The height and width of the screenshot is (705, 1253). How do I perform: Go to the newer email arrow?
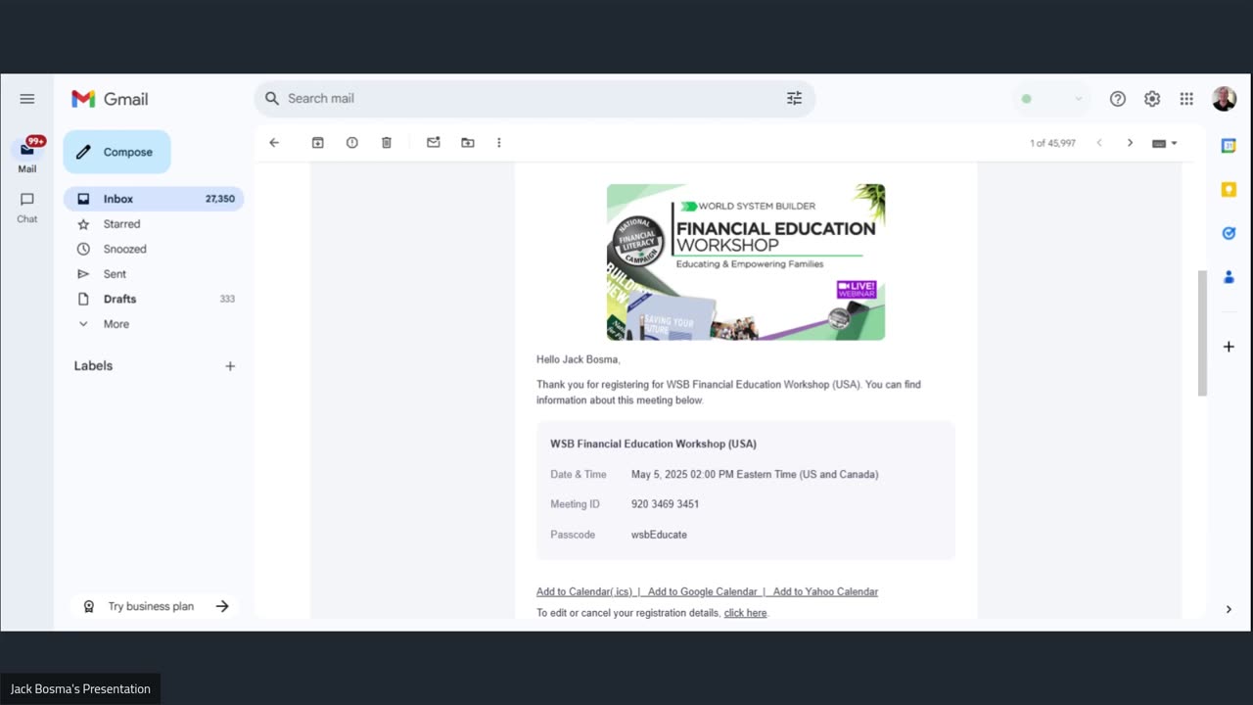[x=1099, y=143]
